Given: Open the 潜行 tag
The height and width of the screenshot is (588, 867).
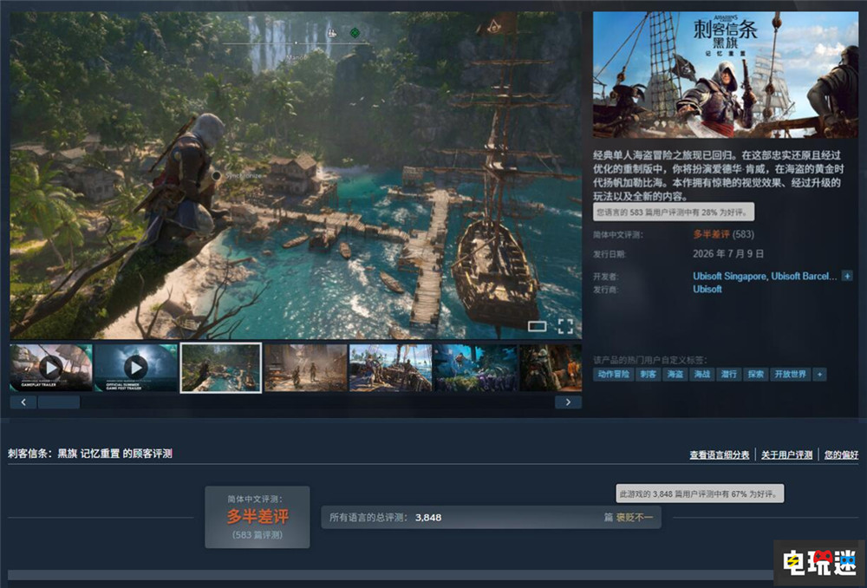Looking at the screenshot, I should 729,375.
